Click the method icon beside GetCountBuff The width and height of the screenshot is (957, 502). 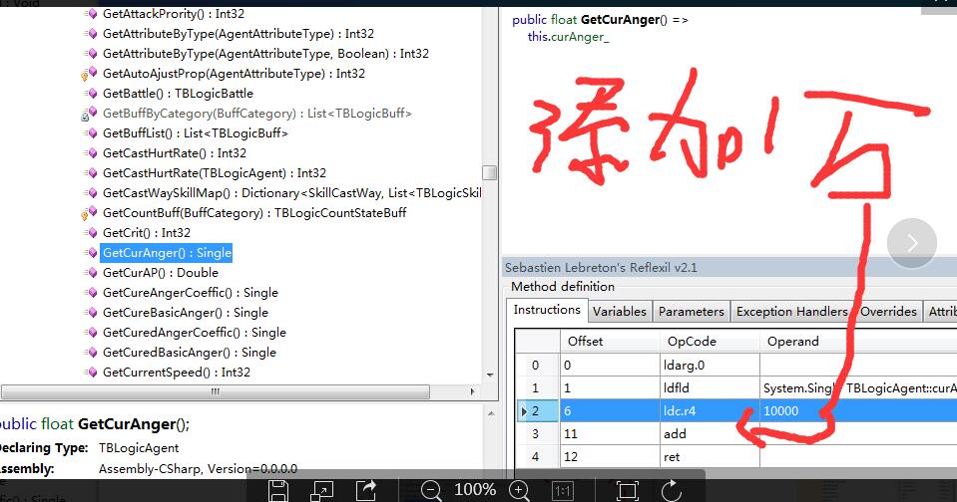[x=90, y=213]
